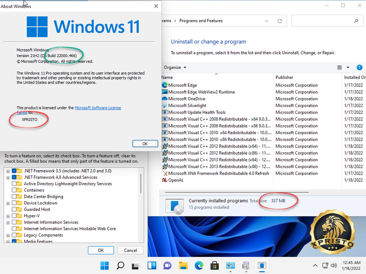
Task: Click the Microsoft Edge program icon
Action: tap(165, 85)
